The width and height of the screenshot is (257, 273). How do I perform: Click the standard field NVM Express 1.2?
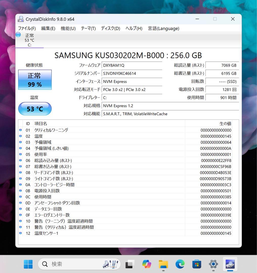tap(170, 106)
